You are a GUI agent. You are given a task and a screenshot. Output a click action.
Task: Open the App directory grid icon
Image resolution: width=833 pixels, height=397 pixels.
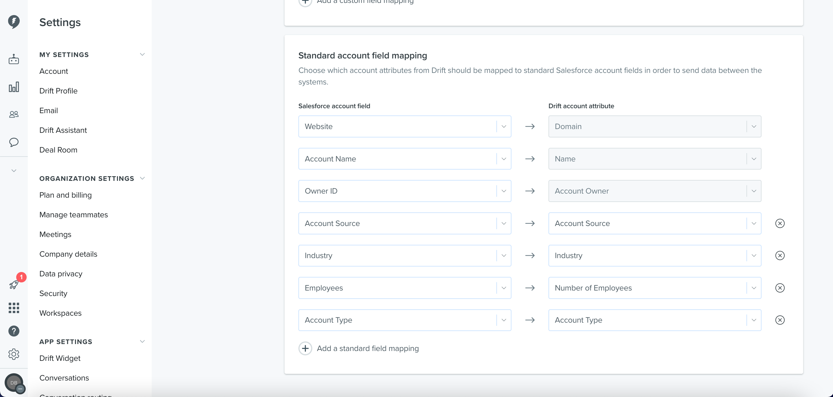14,308
